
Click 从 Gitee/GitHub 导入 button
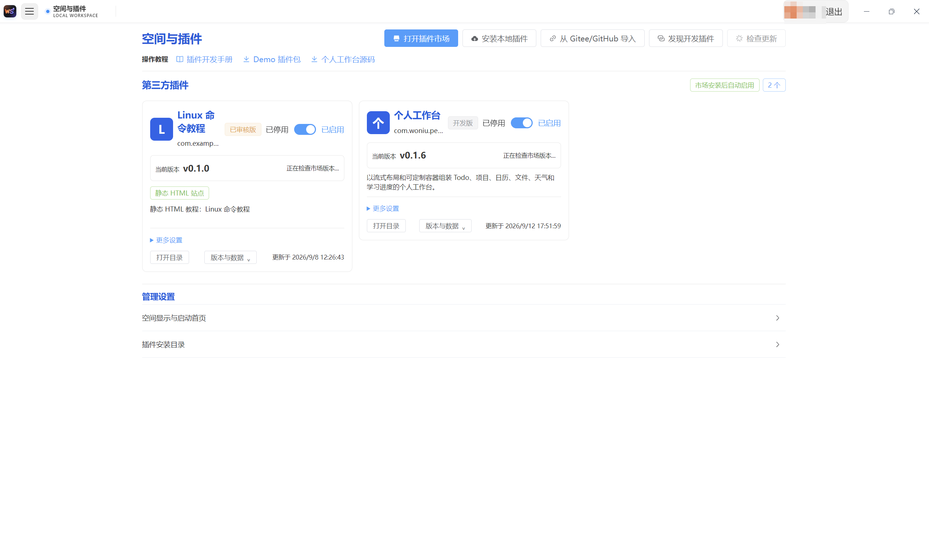pyautogui.click(x=592, y=39)
